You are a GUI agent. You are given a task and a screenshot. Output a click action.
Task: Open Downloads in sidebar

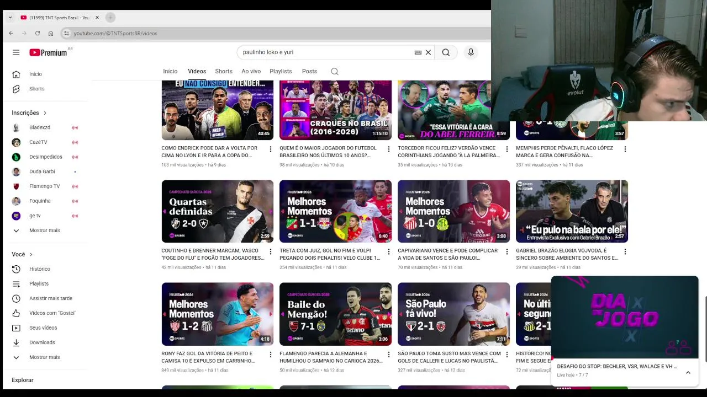coord(42,342)
